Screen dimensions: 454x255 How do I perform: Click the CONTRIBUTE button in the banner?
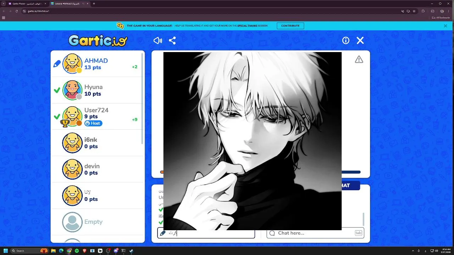[290, 26]
